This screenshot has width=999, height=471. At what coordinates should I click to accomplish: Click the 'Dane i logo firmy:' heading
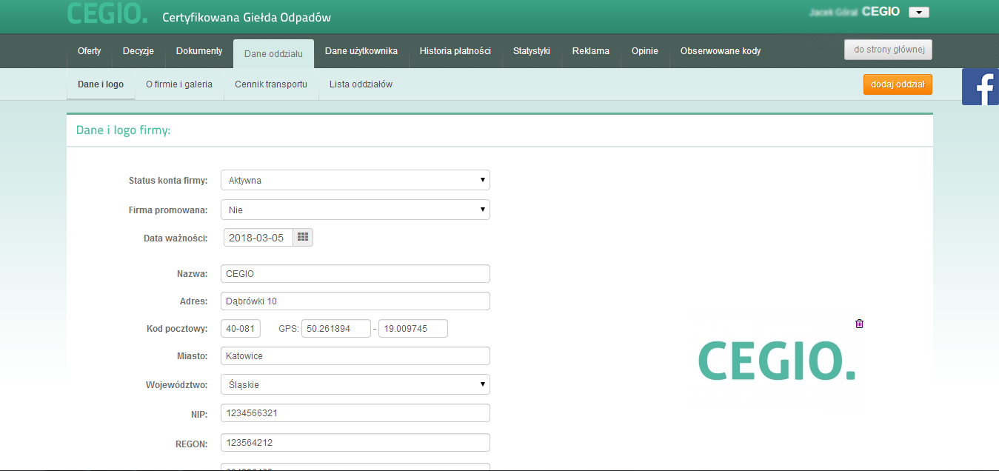point(124,130)
